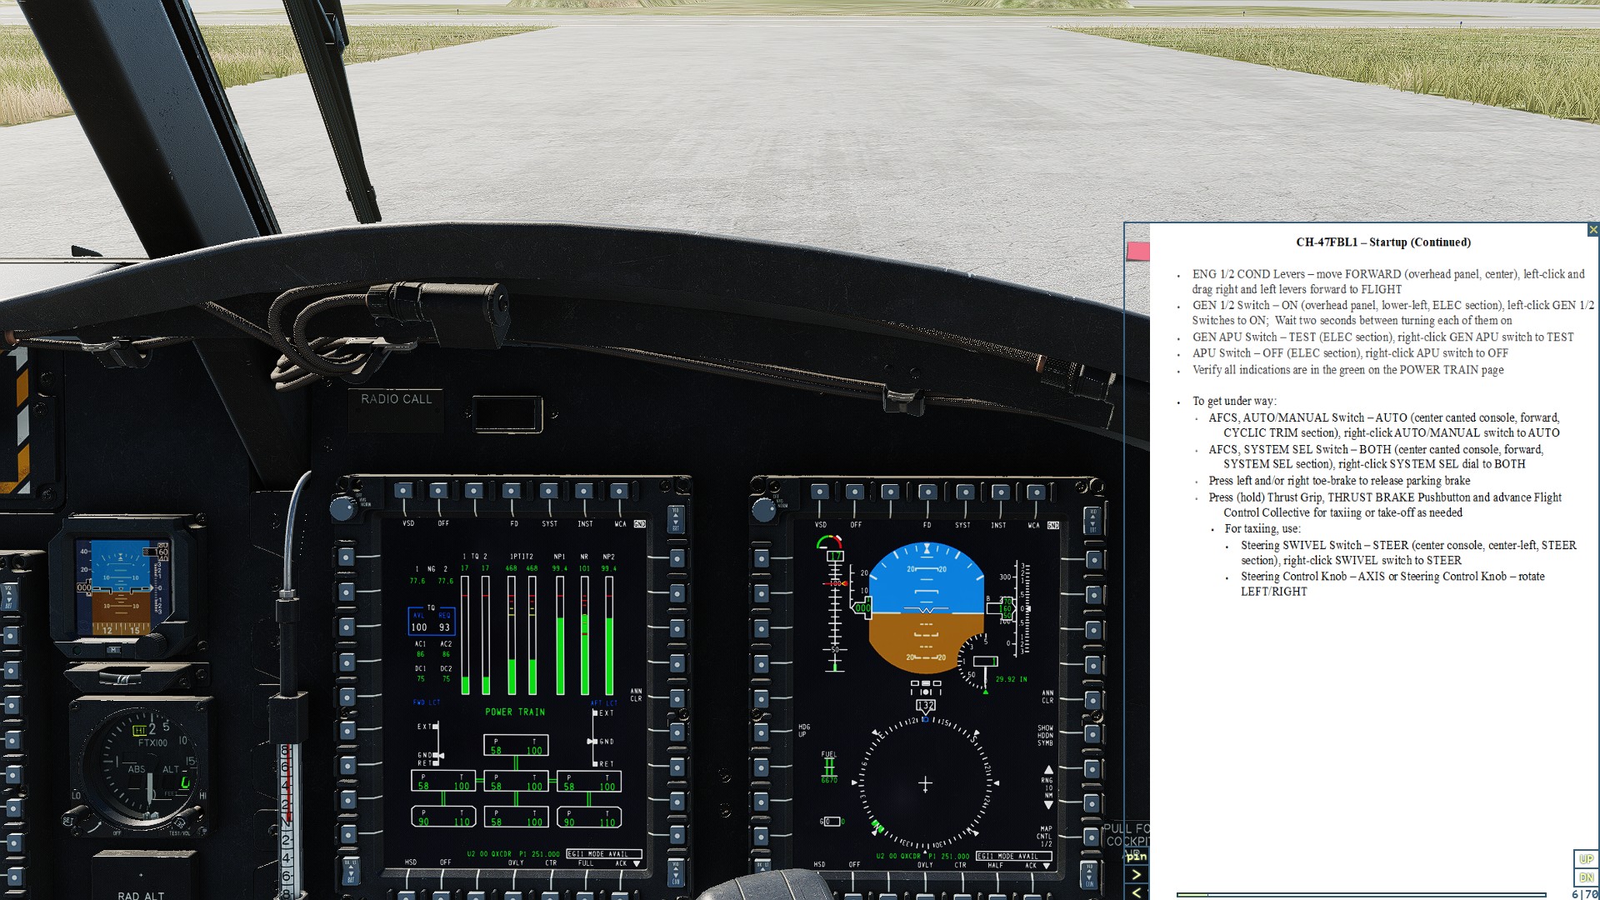The height and width of the screenshot is (900, 1600).
Task: Click the DN page button
Action: [x=1585, y=877]
